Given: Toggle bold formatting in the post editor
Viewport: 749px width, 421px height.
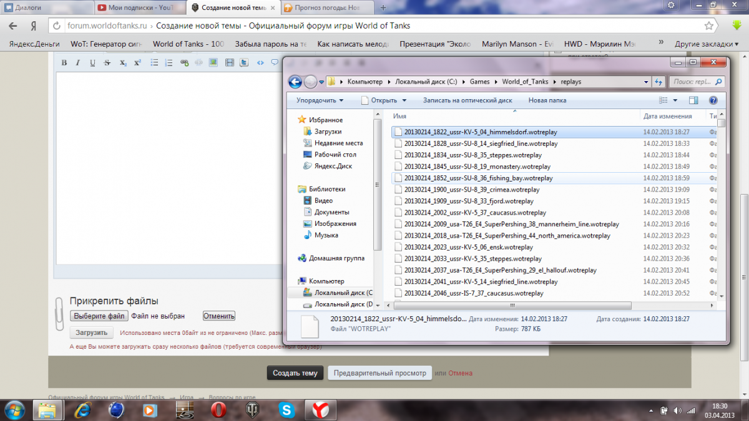Looking at the screenshot, I should click(x=64, y=63).
